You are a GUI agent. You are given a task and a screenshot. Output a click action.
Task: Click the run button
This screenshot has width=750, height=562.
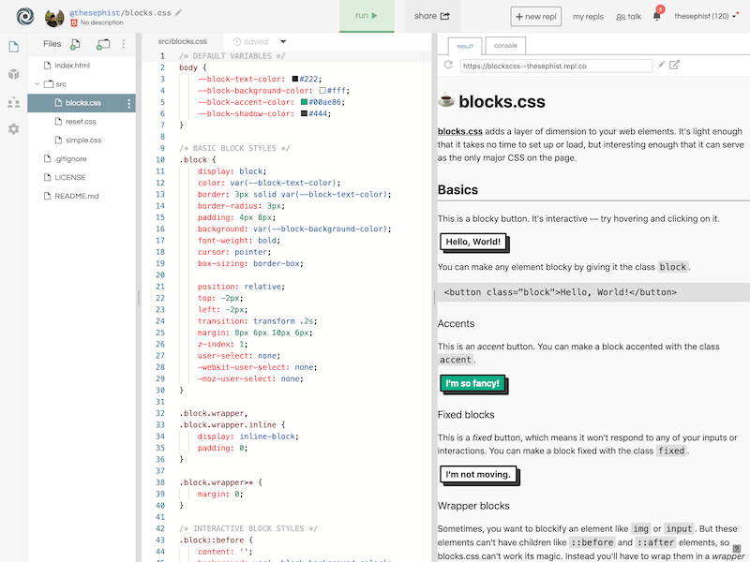(367, 16)
